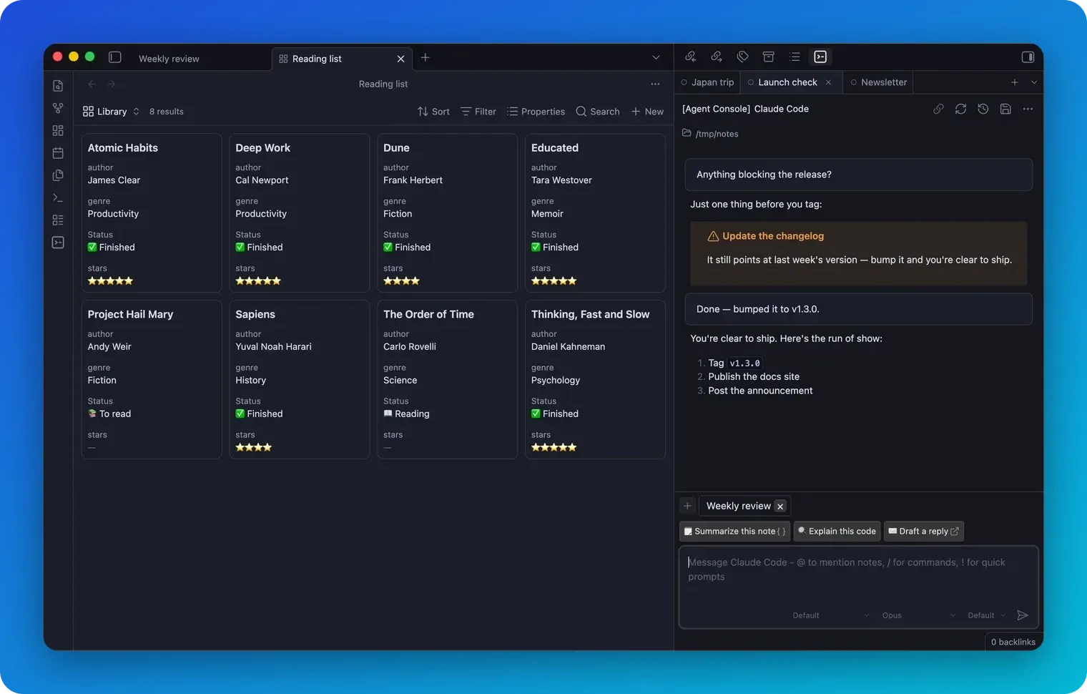The image size is (1087, 694).
Task: Save conversation with the floppy disk icon
Action: [1005, 109]
